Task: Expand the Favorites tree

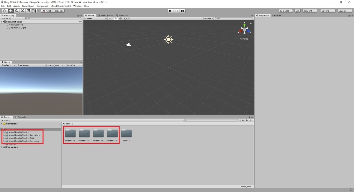Action: (x=2, y=124)
